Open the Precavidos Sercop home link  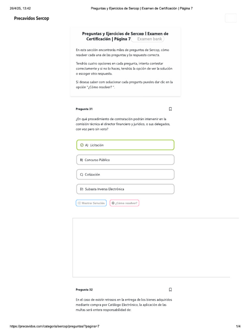(32, 18)
